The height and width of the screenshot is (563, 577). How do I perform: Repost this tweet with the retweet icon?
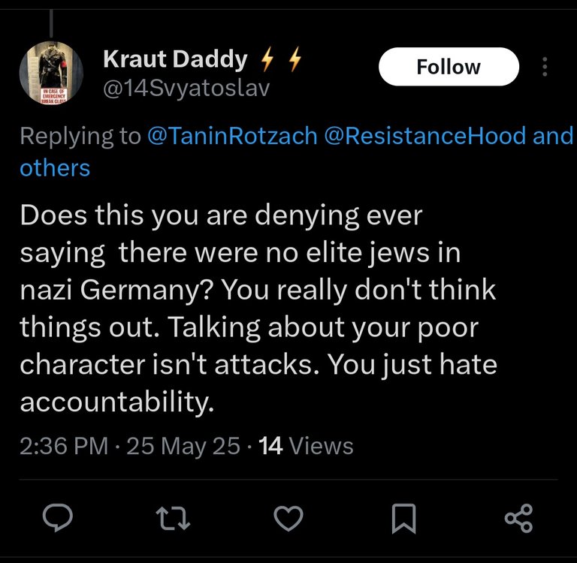[173, 518]
